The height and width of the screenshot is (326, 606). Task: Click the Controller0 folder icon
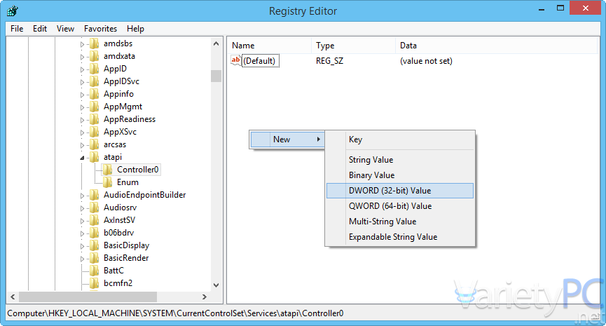108,170
